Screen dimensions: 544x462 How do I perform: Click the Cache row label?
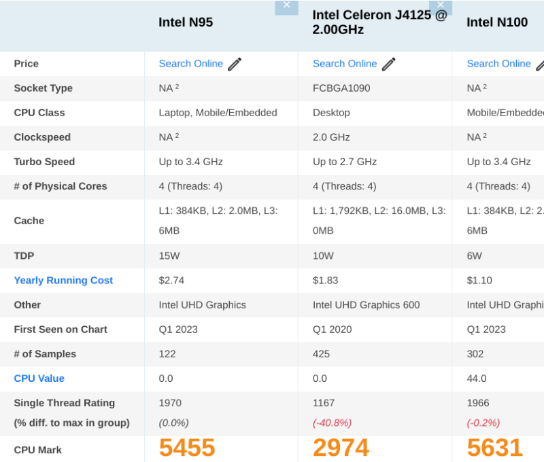(29, 221)
